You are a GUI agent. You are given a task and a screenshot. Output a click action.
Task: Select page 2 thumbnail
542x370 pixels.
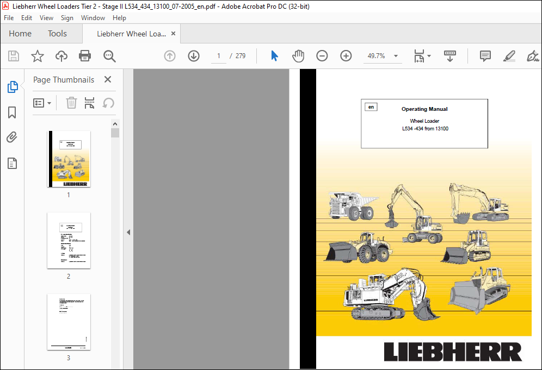tap(69, 241)
